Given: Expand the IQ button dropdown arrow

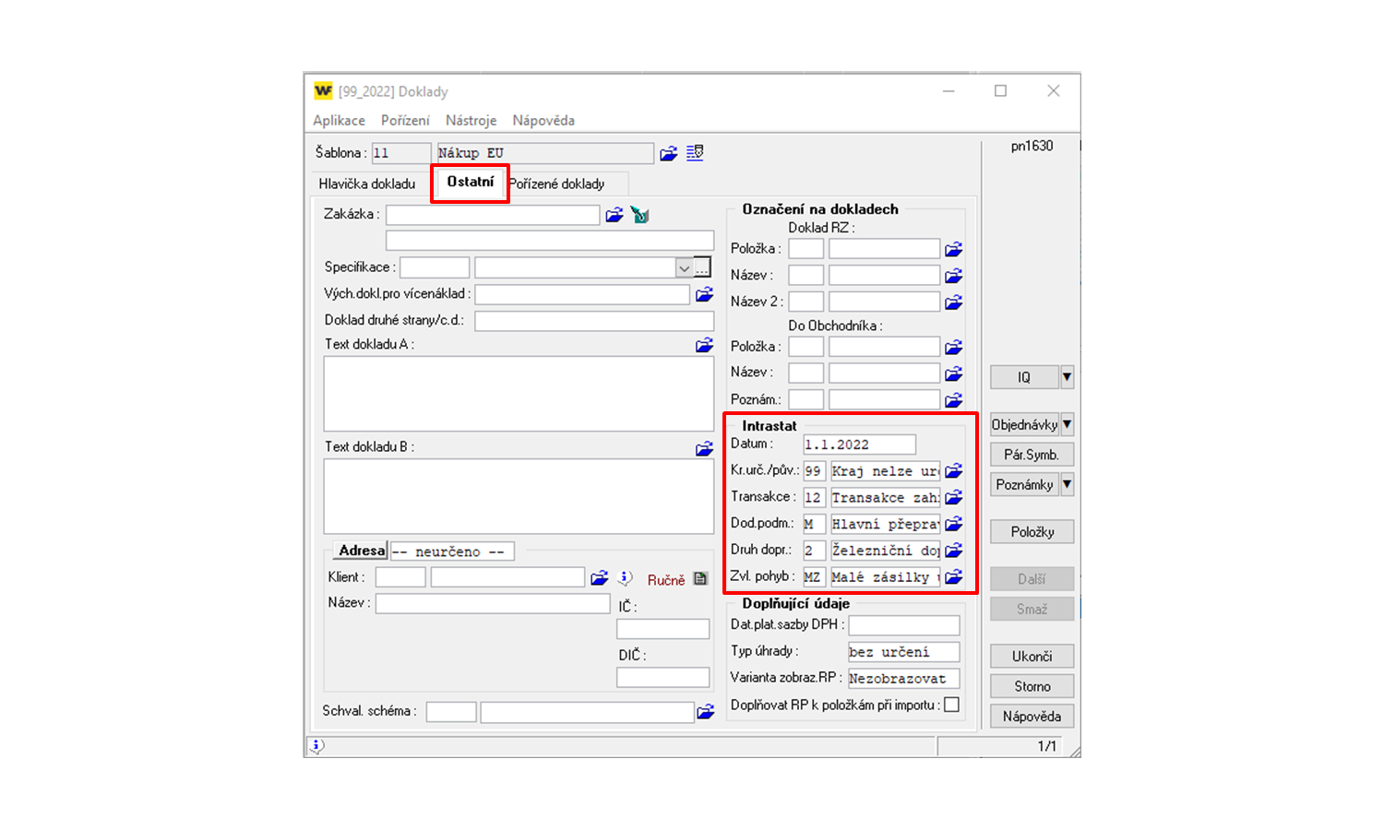Looking at the screenshot, I should 1067,377.
